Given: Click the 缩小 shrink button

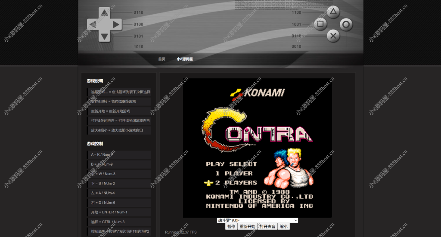Looking at the screenshot, I should [x=284, y=227].
